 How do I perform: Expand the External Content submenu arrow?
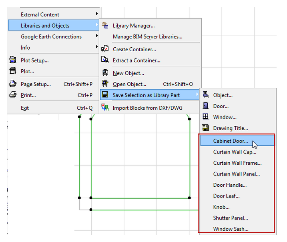click(x=97, y=14)
